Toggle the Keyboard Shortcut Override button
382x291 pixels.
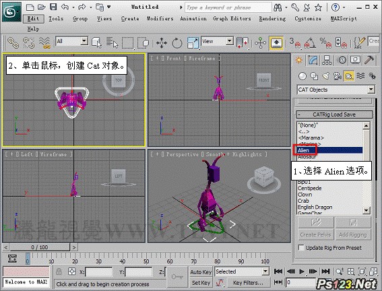(x=276, y=43)
